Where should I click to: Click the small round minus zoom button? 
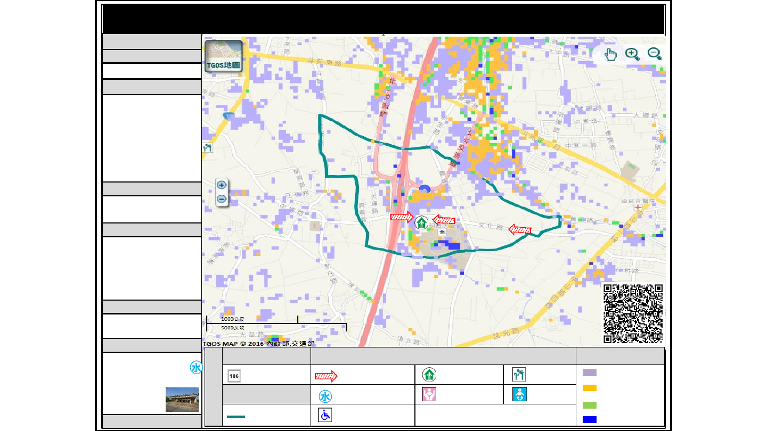222,200
